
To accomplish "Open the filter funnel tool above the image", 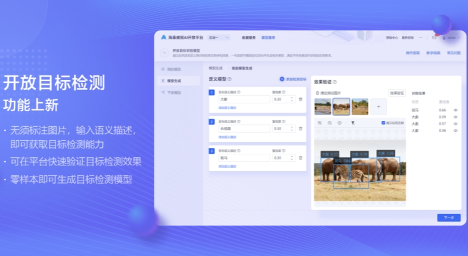I will (353, 123).
